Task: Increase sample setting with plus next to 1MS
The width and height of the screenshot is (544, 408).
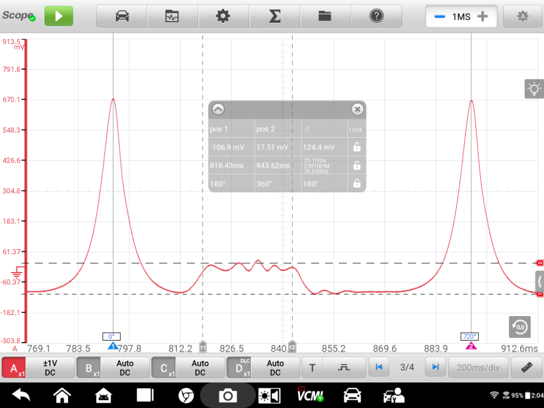Action: click(x=482, y=16)
